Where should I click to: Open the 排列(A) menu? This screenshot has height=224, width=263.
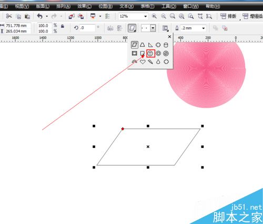63,6
